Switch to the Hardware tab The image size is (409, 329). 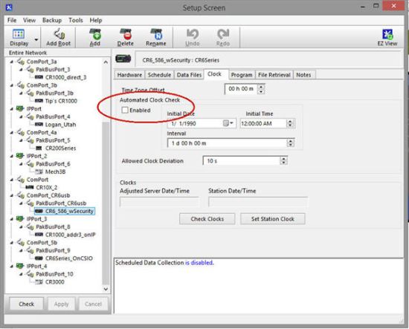pos(129,75)
